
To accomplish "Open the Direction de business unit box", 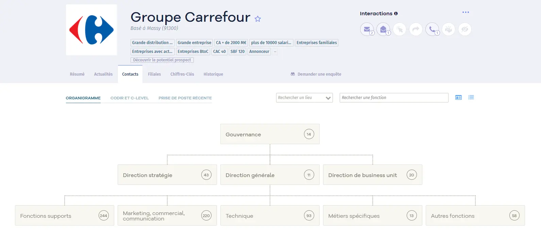I will (x=373, y=175).
